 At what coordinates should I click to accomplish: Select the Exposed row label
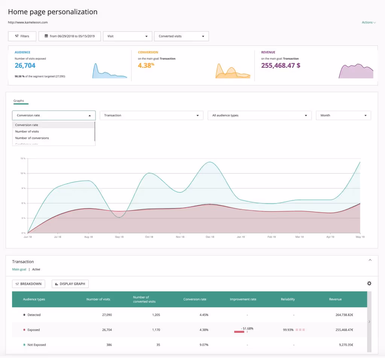click(33, 330)
